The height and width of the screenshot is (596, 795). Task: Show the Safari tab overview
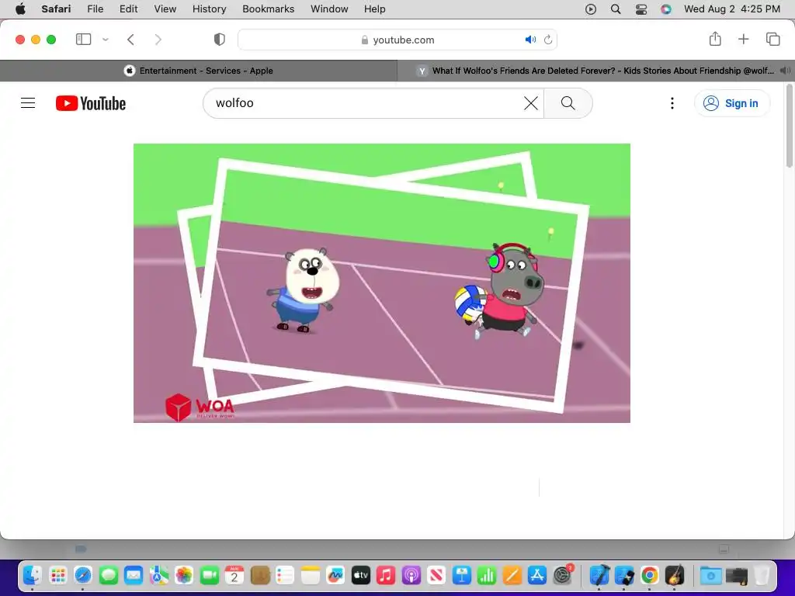[772, 39]
